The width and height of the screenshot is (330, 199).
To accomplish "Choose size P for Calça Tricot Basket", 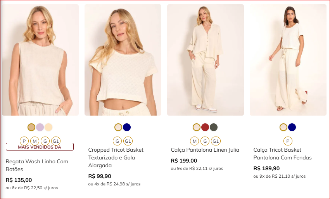I will coord(288,141).
